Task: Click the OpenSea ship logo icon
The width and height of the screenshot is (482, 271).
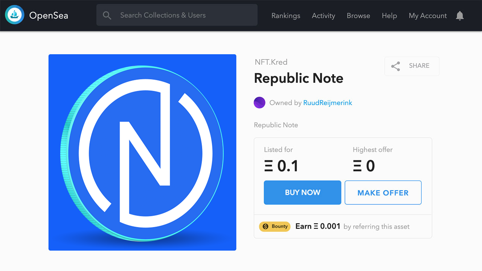Action: click(x=15, y=15)
